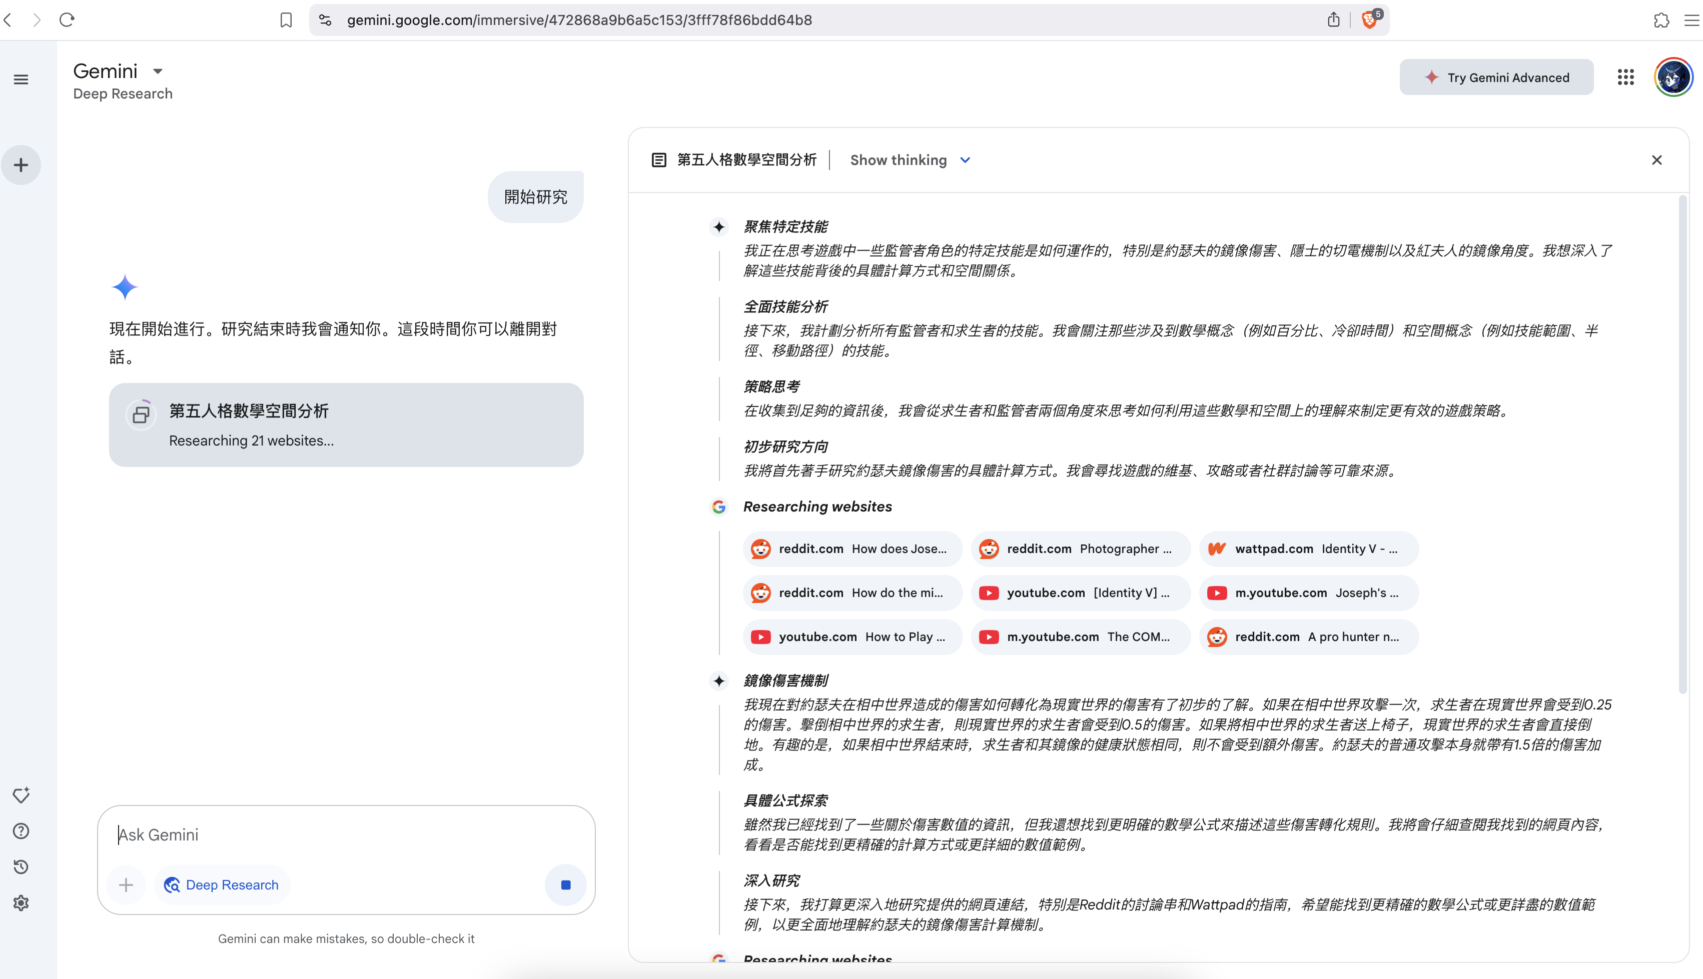Open the Google apps grid
Screen dimensions: 1703x979
tap(1625, 77)
